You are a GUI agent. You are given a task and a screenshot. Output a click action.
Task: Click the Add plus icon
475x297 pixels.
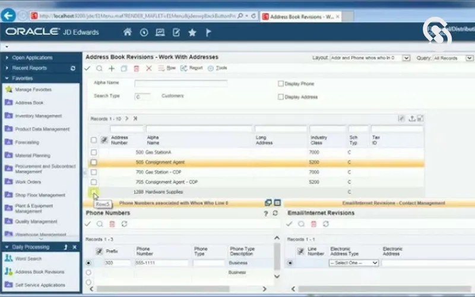pyautogui.click(x=112, y=68)
